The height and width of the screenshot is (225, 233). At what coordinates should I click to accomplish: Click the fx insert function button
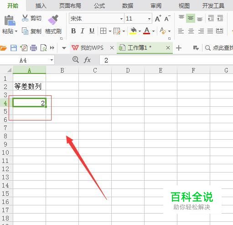[x=87, y=60]
